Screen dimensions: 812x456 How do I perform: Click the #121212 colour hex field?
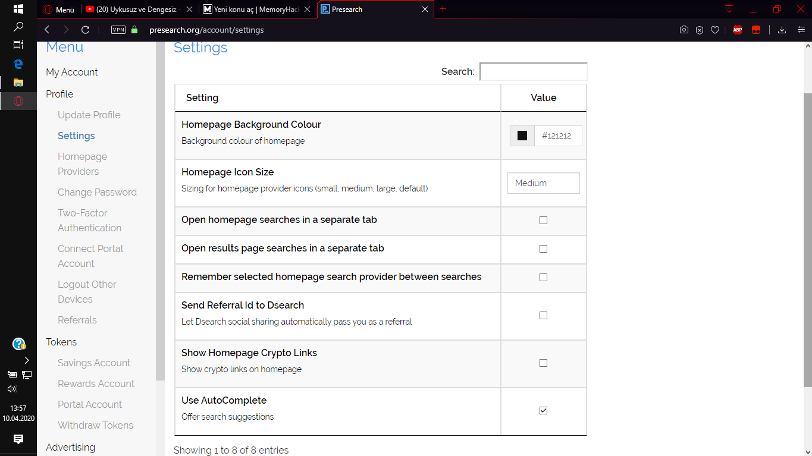pyautogui.click(x=558, y=136)
